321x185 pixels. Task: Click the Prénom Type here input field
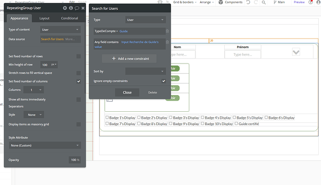pyautogui.click(x=242, y=54)
